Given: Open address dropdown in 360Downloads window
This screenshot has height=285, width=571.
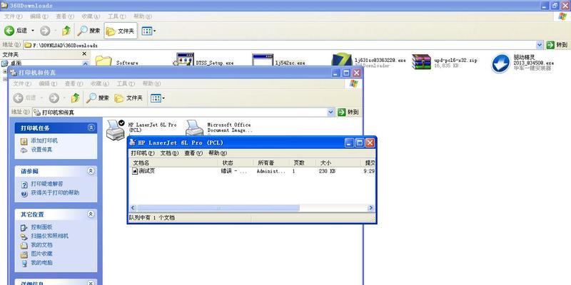Looking at the screenshot, I should [x=540, y=45].
